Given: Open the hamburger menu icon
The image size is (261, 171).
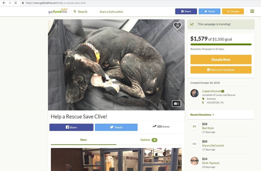Looking at the screenshot, I should click(x=252, y=11).
